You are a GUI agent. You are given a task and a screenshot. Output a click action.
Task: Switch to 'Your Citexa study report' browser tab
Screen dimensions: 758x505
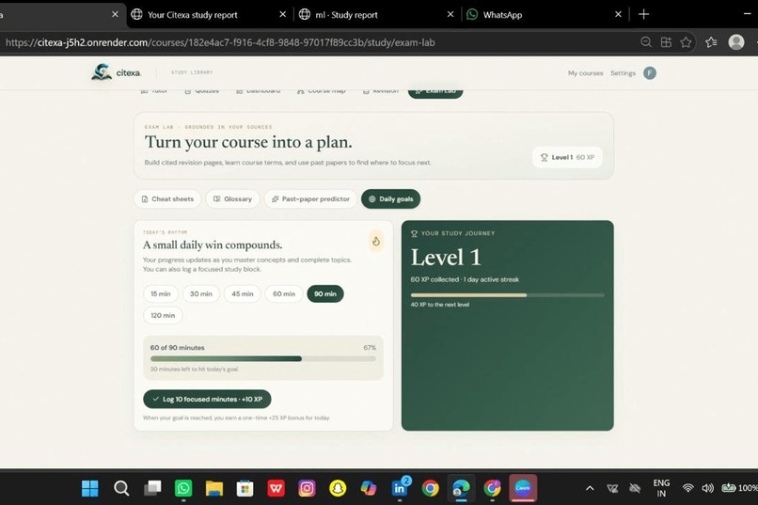click(x=193, y=15)
